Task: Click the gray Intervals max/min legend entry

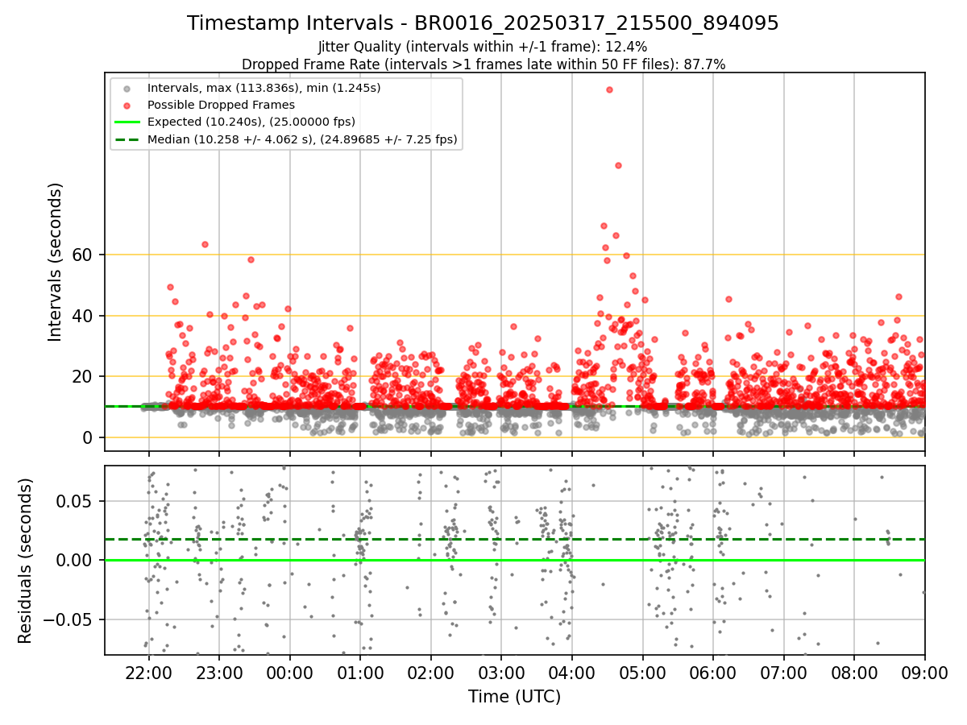Action: click(264, 87)
